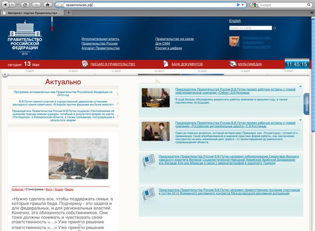Image resolution: width=315 pixels, height=231 pixels.
Task: Open the 42-го Всемирного рекламного конгресса headline
Action: point(229,192)
